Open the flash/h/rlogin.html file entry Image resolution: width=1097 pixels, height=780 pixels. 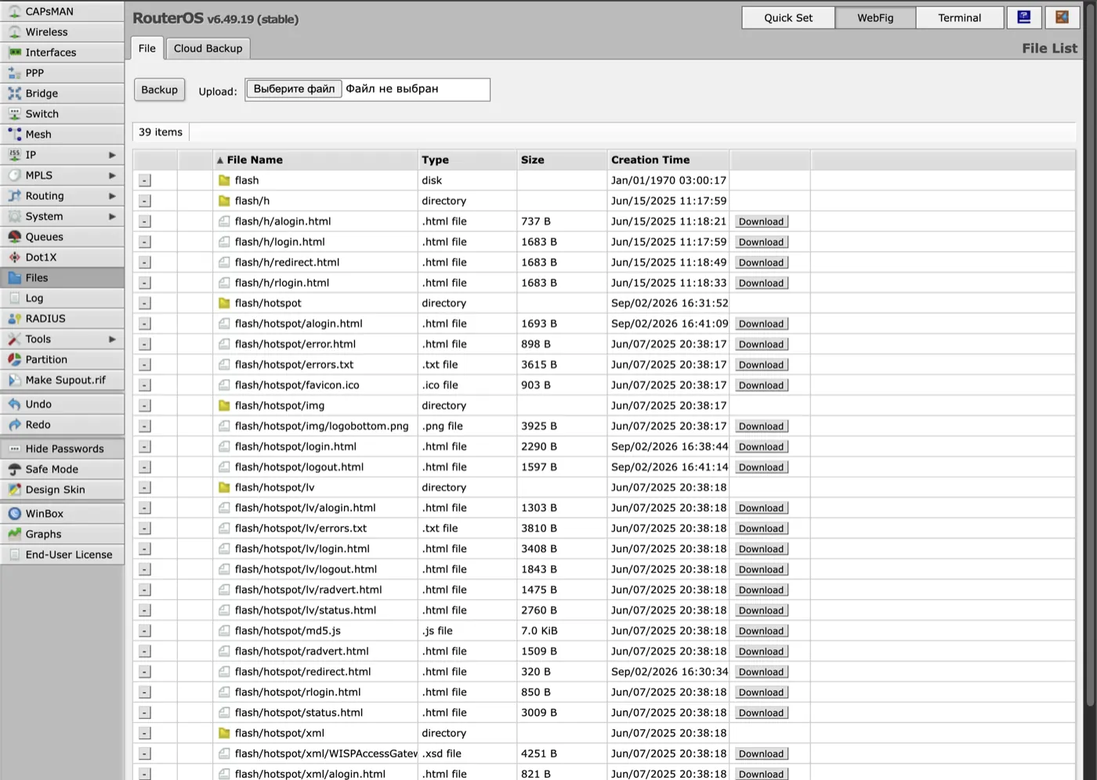tap(282, 283)
